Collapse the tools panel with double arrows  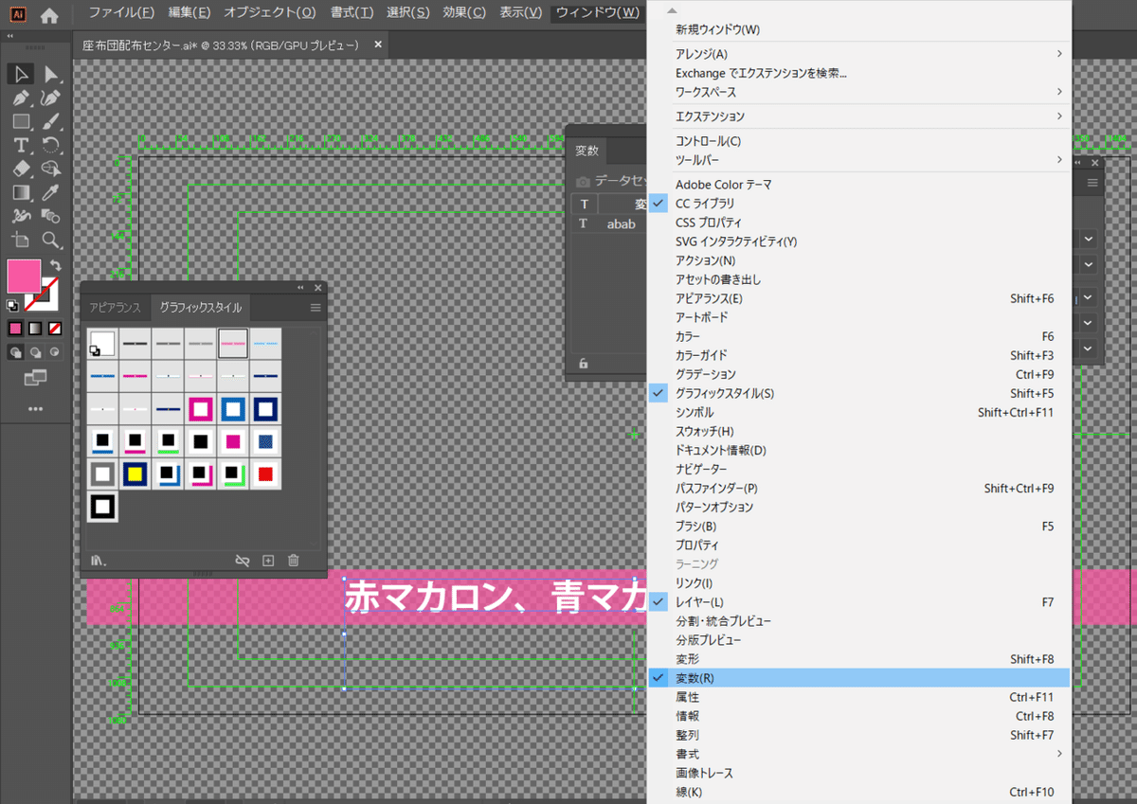[x=10, y=34]
